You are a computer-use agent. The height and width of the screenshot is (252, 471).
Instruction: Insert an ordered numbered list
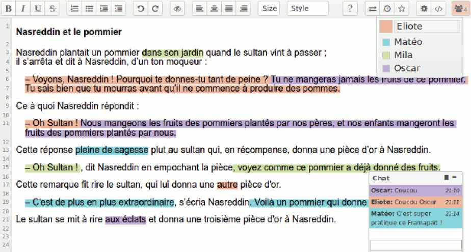point(74,9)
